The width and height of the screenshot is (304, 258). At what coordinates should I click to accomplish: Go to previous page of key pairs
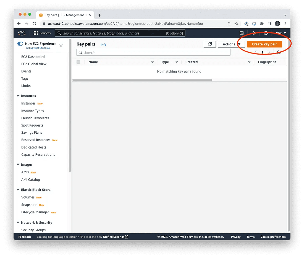click(x=256, y=52)
